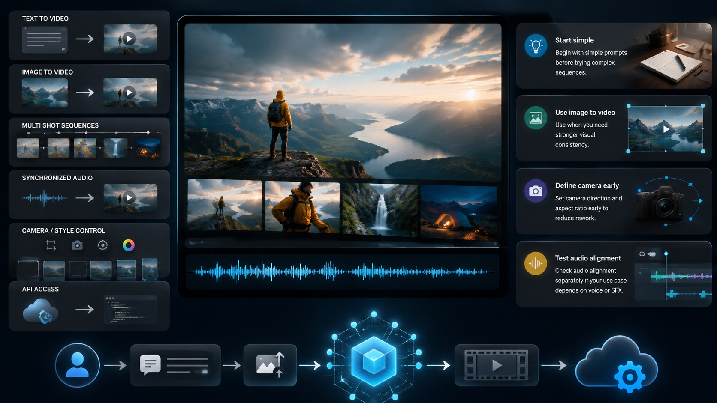Image resolution: width=717 pixels, height=403 pixels.
Task: Select the camera icon in Camera / Style Control
Action: [77, 245]
